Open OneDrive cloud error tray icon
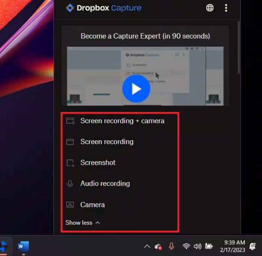 point(158,247)
